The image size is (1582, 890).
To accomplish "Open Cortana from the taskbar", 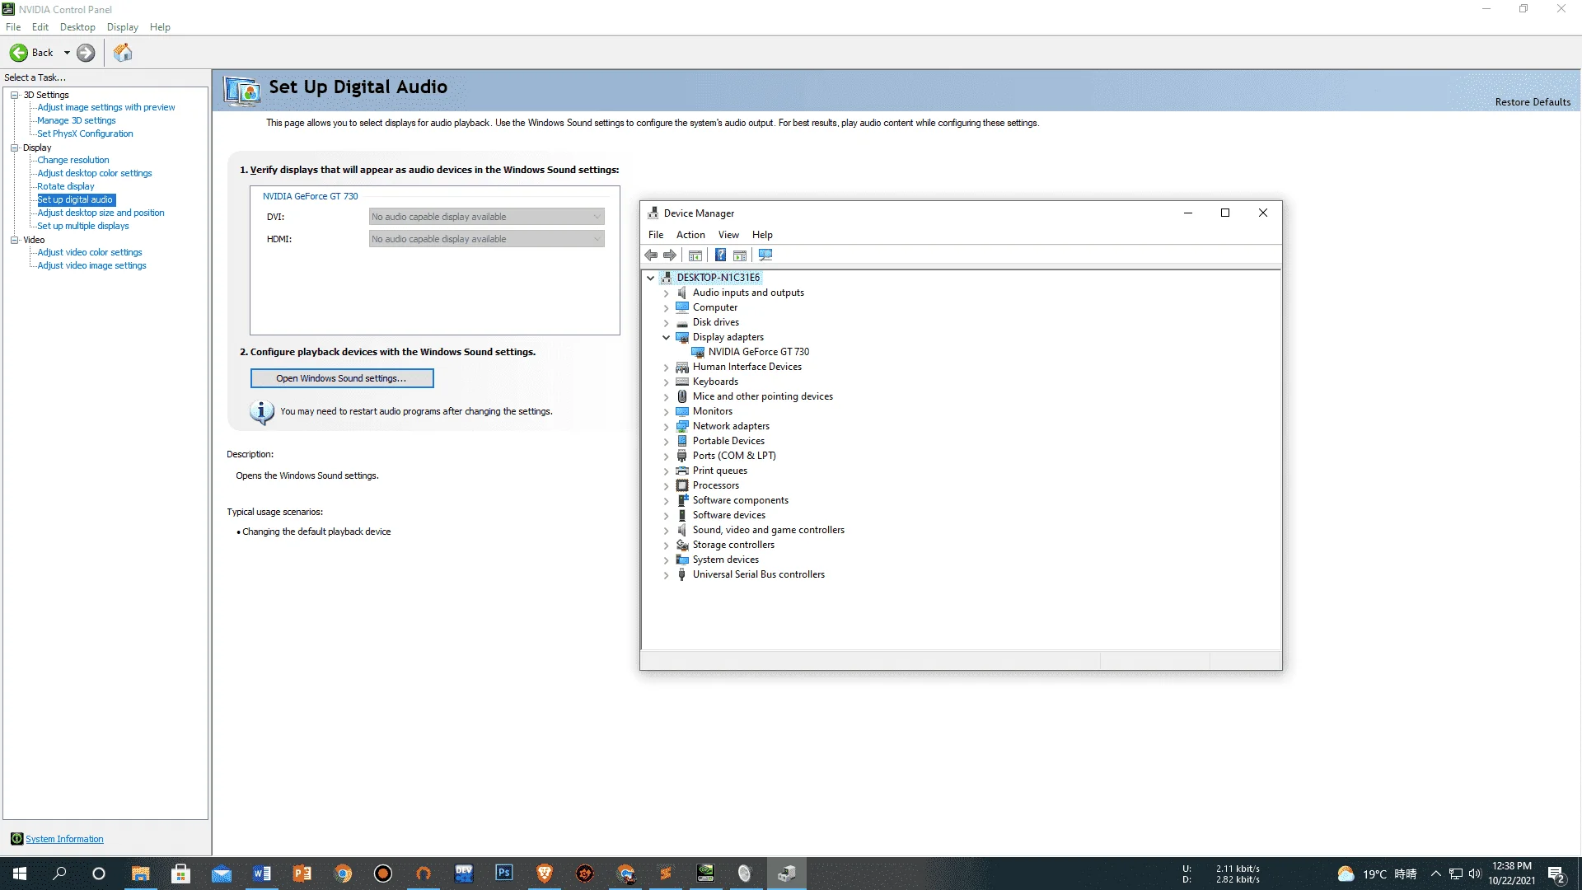I will click(99, 874).
